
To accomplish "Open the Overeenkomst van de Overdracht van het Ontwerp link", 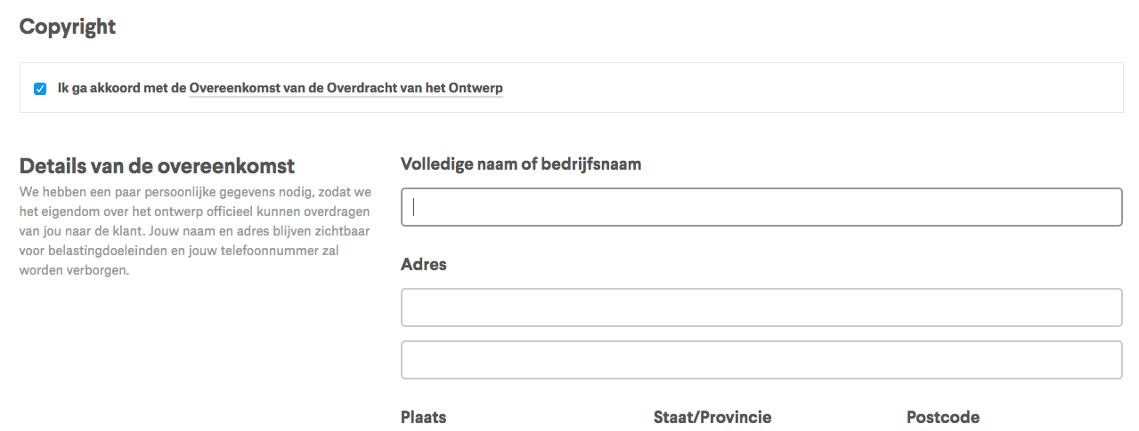I will 346,88.
